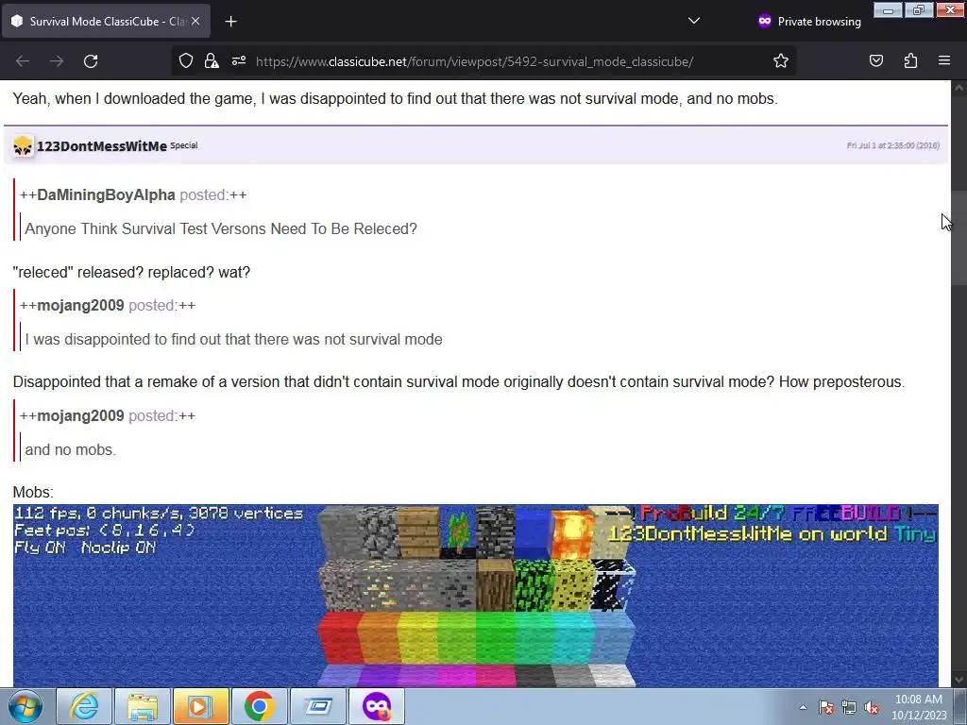Viewport: 967px width, 725px height.
Task: Switch to Firefox private window taskbar icon
Action: coord(377,706)
